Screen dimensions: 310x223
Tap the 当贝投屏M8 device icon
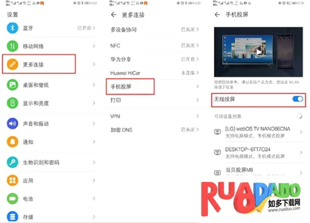coord(217,172)
